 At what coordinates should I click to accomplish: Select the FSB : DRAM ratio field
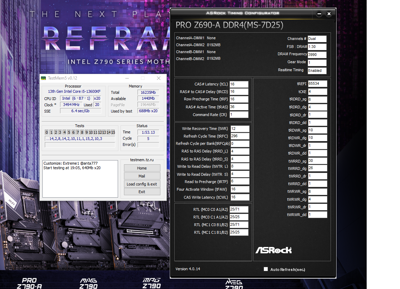point(317,47)
